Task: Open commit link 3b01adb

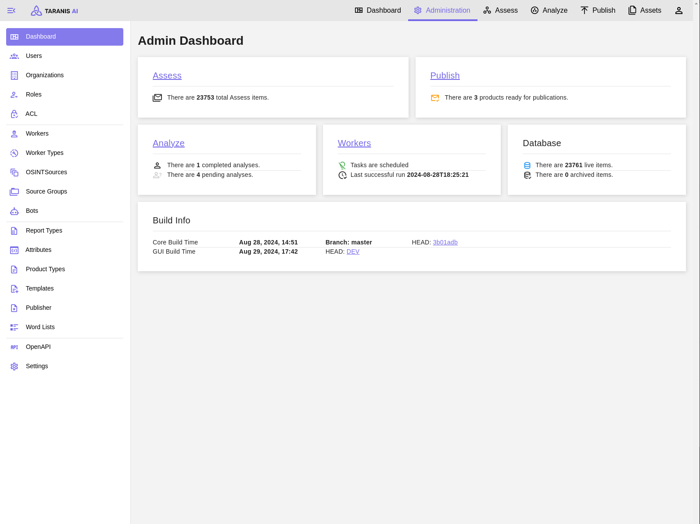Action: pos(445,242)
